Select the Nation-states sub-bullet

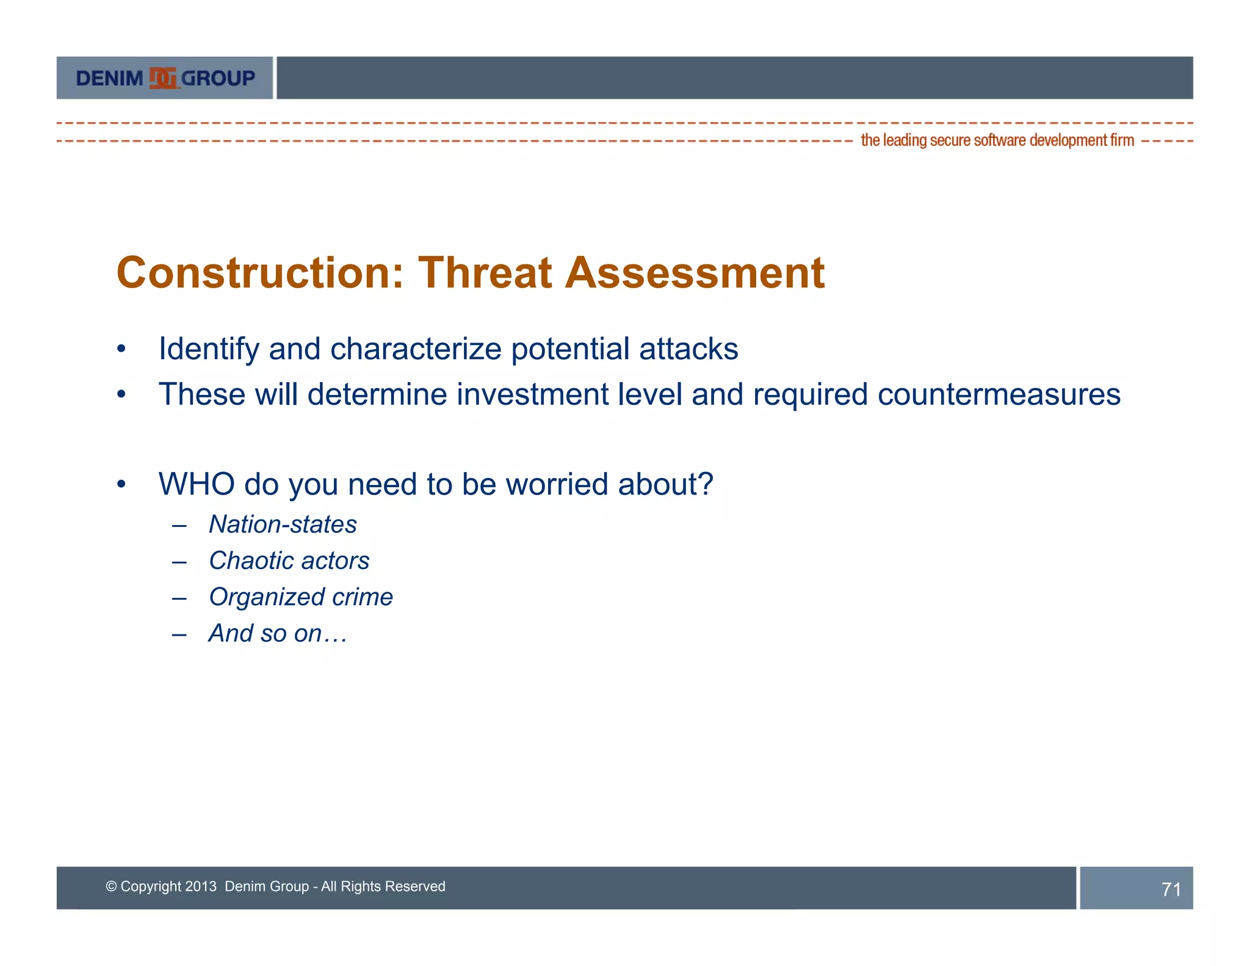[x=283, y=525]
